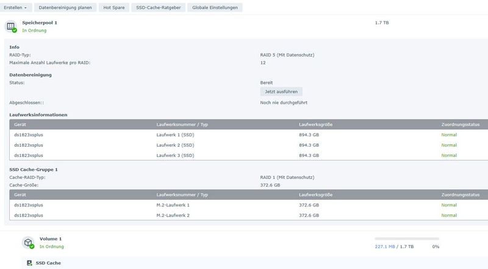This screenshot has height=269, width=488.
Task: Click the Datenbereinigung section heading
Action: click(30, 75)
